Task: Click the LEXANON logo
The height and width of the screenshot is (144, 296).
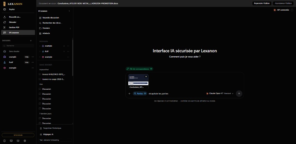Action: 13,3
